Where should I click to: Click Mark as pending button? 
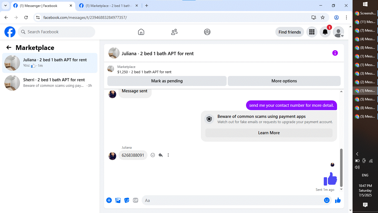167,81
